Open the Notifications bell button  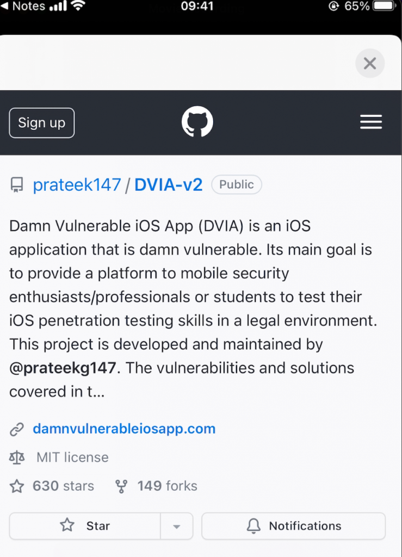click(294, 526)
